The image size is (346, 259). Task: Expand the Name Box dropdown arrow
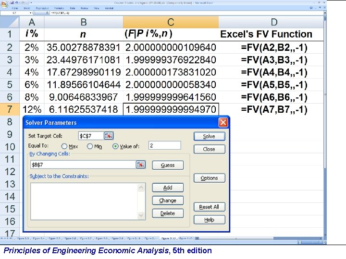pyautogui.click(x=30, y=13)
